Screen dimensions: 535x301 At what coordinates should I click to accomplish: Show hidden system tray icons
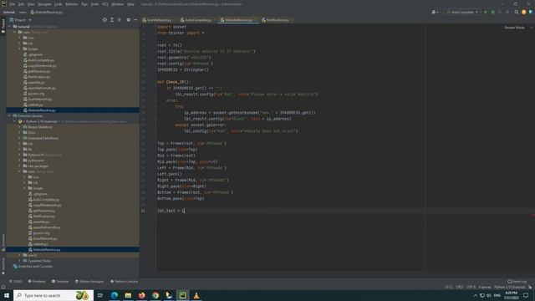[x=476, y=295]
